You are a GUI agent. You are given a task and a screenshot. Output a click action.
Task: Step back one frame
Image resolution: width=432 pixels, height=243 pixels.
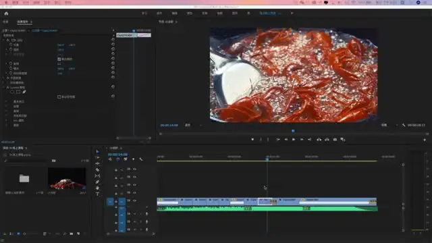click(x=286, y=140)
